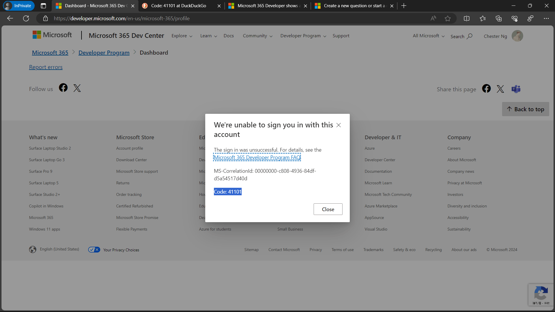
Task: Open the Account profile footer link
Action: point(129,148)
